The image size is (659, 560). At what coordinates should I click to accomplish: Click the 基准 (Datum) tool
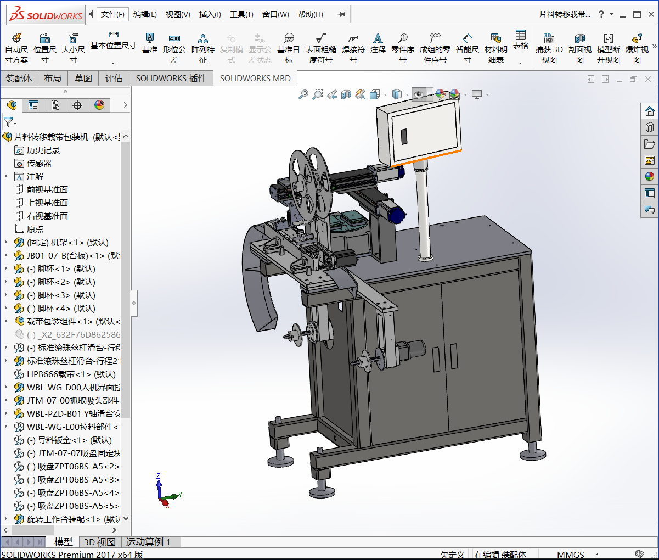click(149, 43)
